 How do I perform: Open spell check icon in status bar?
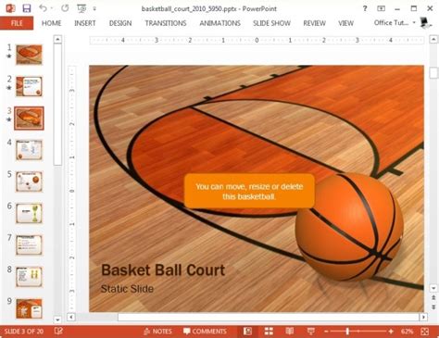tap(58, 332)
